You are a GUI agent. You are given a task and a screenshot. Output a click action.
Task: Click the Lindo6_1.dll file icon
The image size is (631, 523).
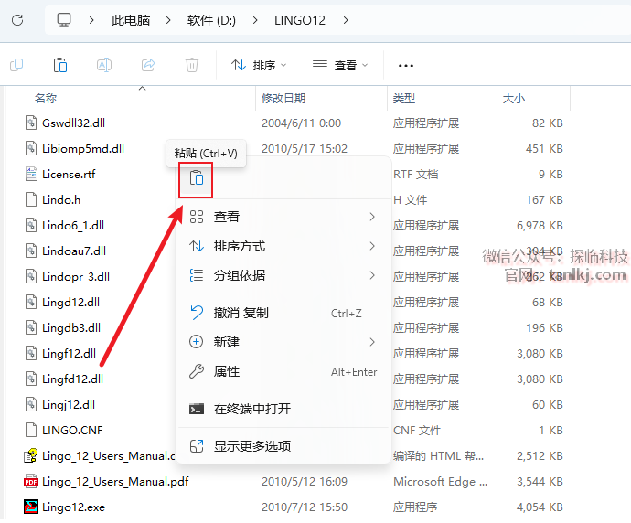(31, 225)
